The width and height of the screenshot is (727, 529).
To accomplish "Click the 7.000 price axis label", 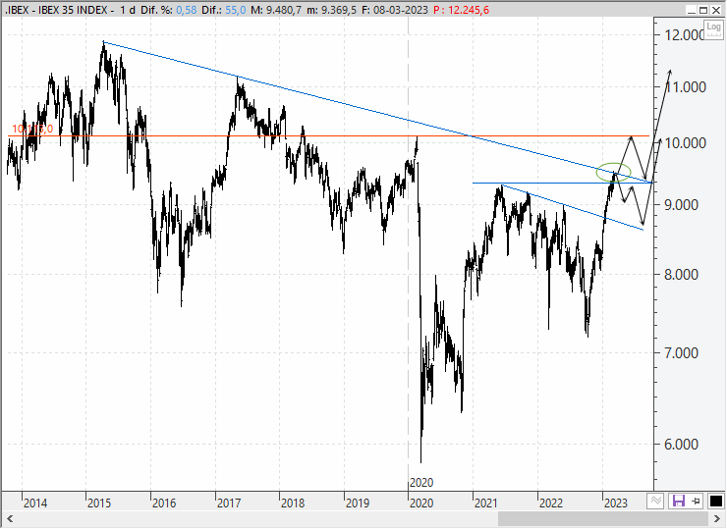I will tap(681, 353).
